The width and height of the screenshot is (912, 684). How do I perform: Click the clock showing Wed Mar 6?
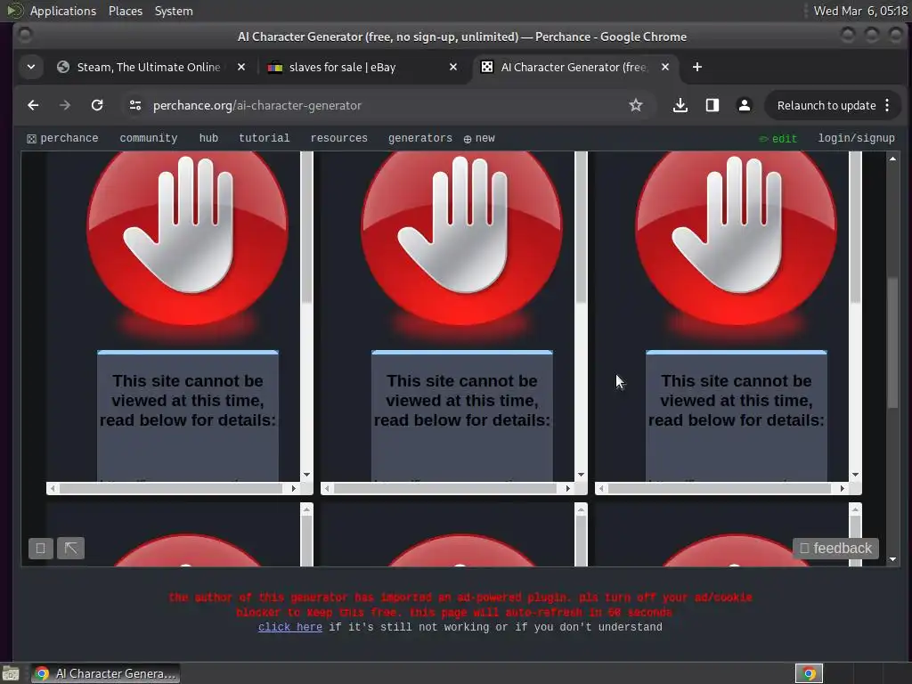tap(860, 11)
